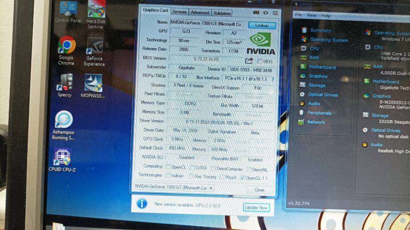The image size is (410, 230).
Task: Toggle OpenGL 1.1 checkbox
Action: click(x=242, y=178)
